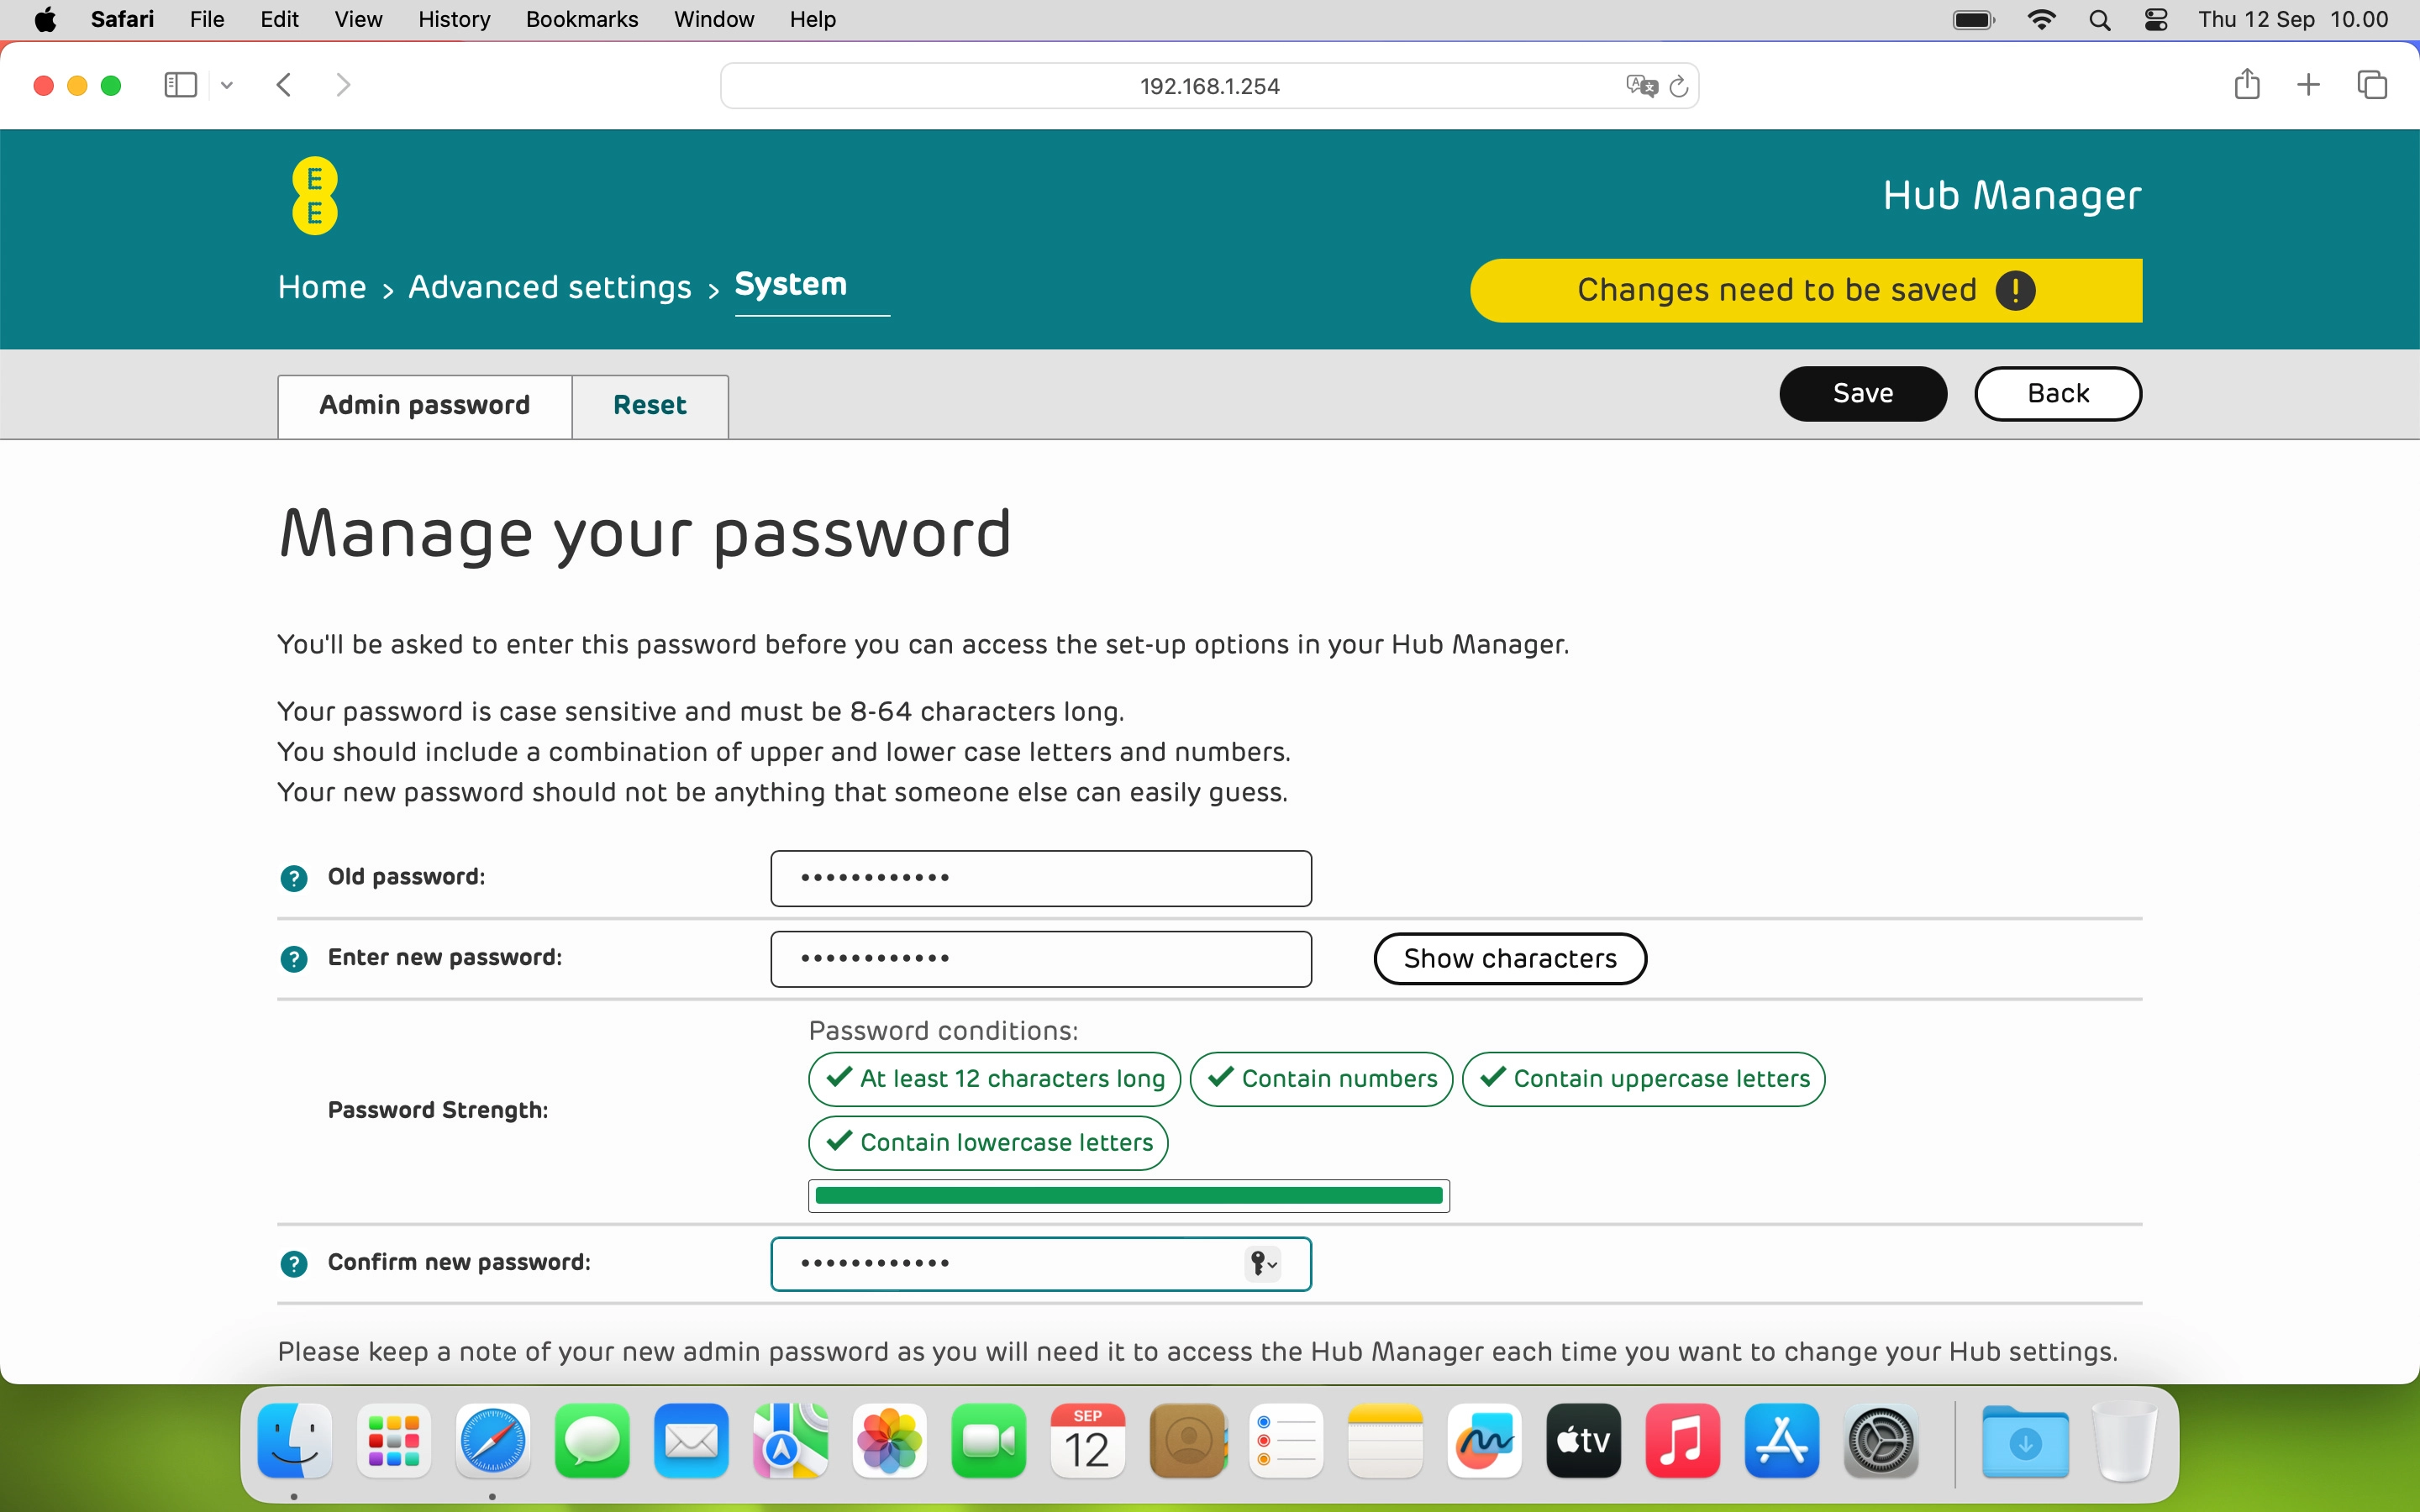The height and width of the screenshot is (1512, 2420).
Task: Toggle Safari sidebar button
Action: coord(180,85)
